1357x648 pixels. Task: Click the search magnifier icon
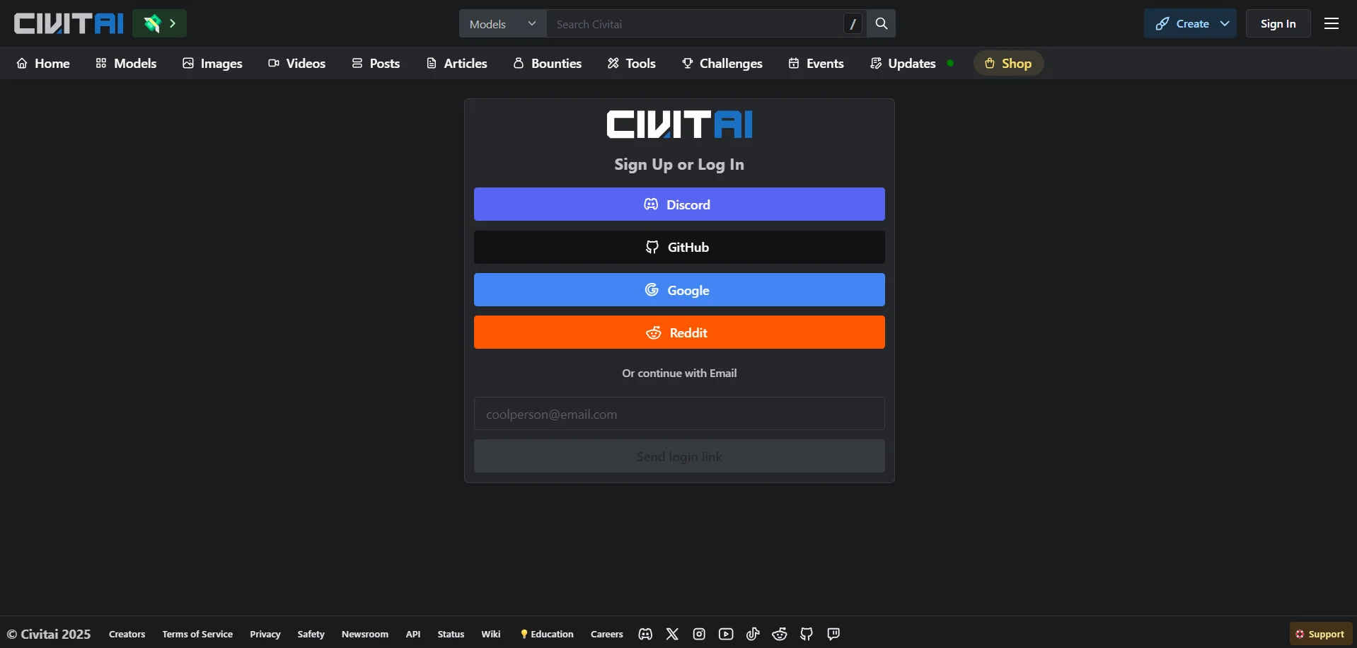tap(881, 23)
